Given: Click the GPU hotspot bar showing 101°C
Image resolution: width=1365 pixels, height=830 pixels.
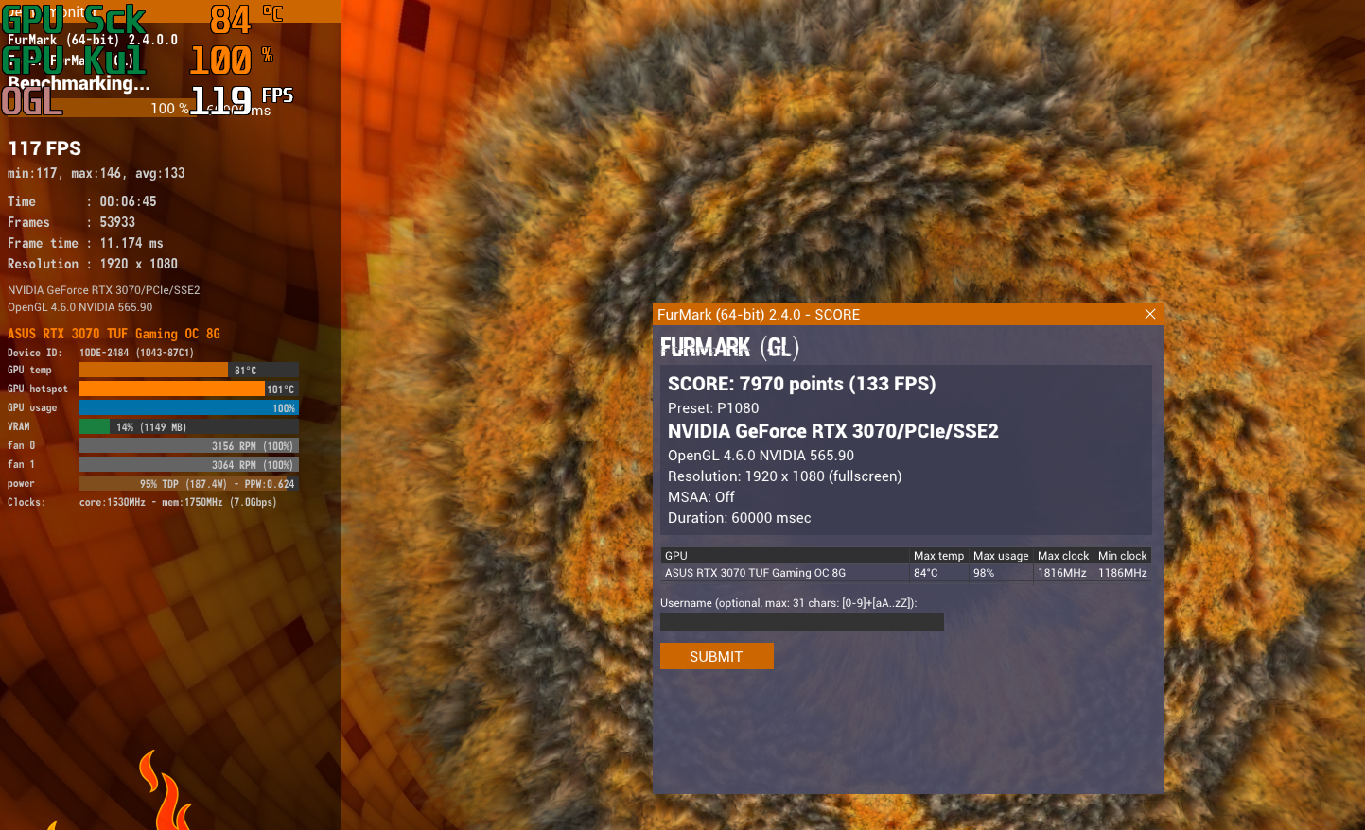Looking at the screenshot, I should [188, 389].
